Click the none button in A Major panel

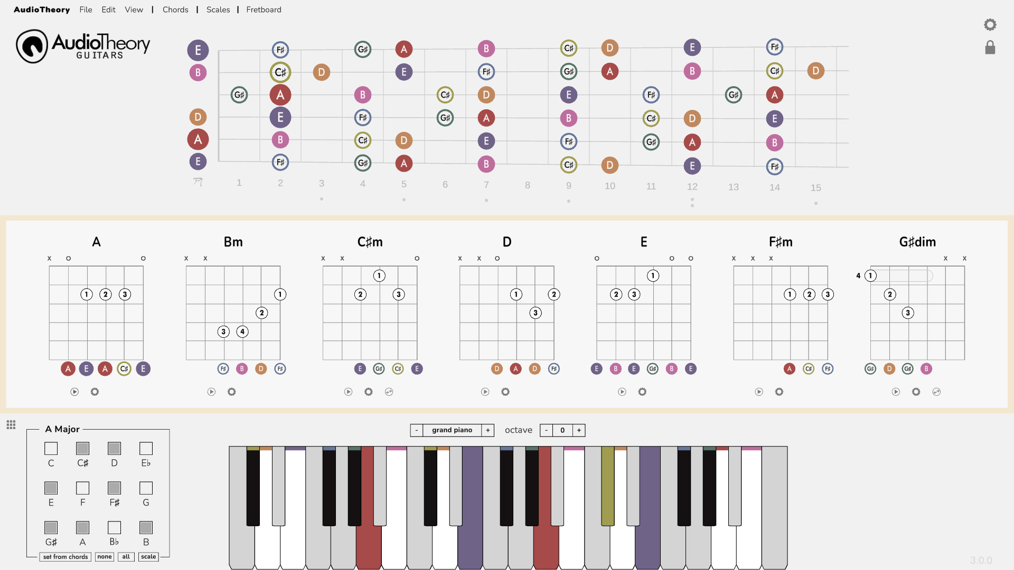104,556
